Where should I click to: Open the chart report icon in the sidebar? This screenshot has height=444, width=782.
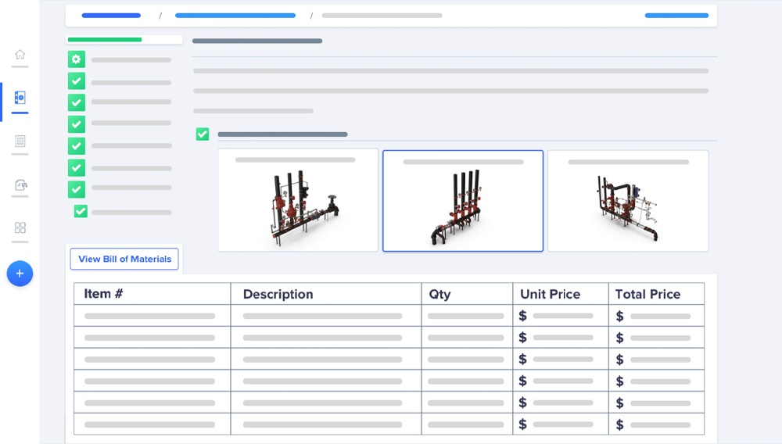click(x=20, y=185)
